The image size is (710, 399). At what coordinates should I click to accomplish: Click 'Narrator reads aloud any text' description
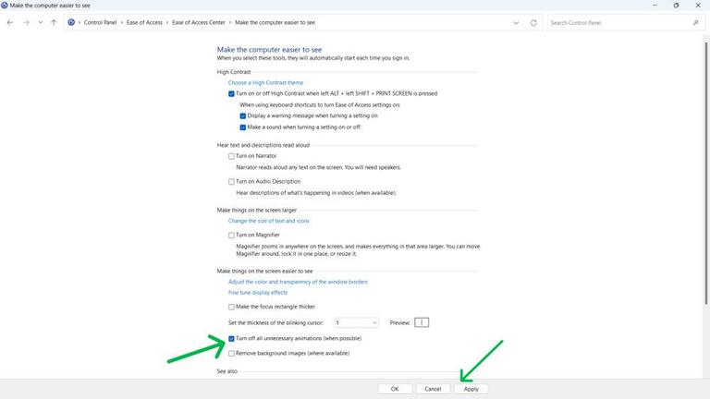click(x=318, y=167)
